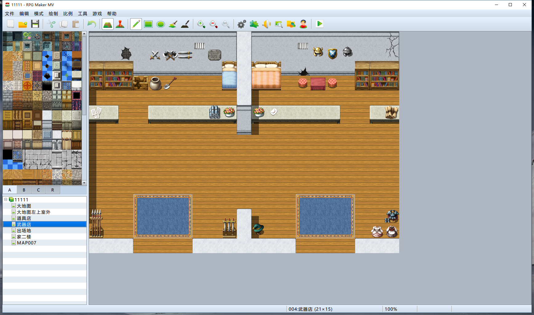Undo the last action
The image size is (534, 315).
point(92,24)
